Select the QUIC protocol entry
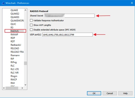 [x=13, y=24]
